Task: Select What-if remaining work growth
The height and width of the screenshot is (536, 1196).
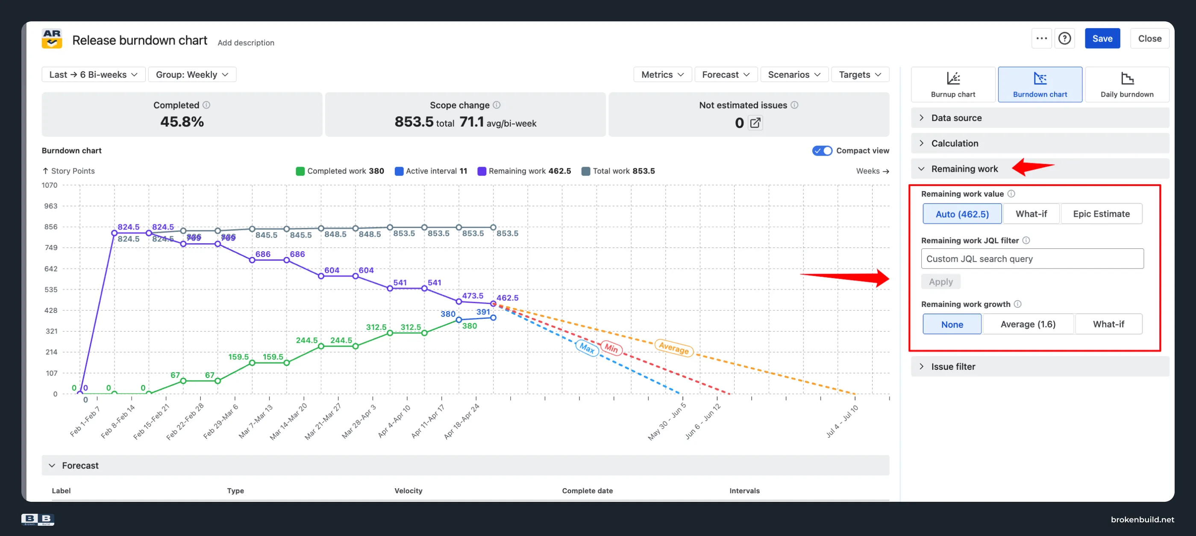Action: 1108,324
